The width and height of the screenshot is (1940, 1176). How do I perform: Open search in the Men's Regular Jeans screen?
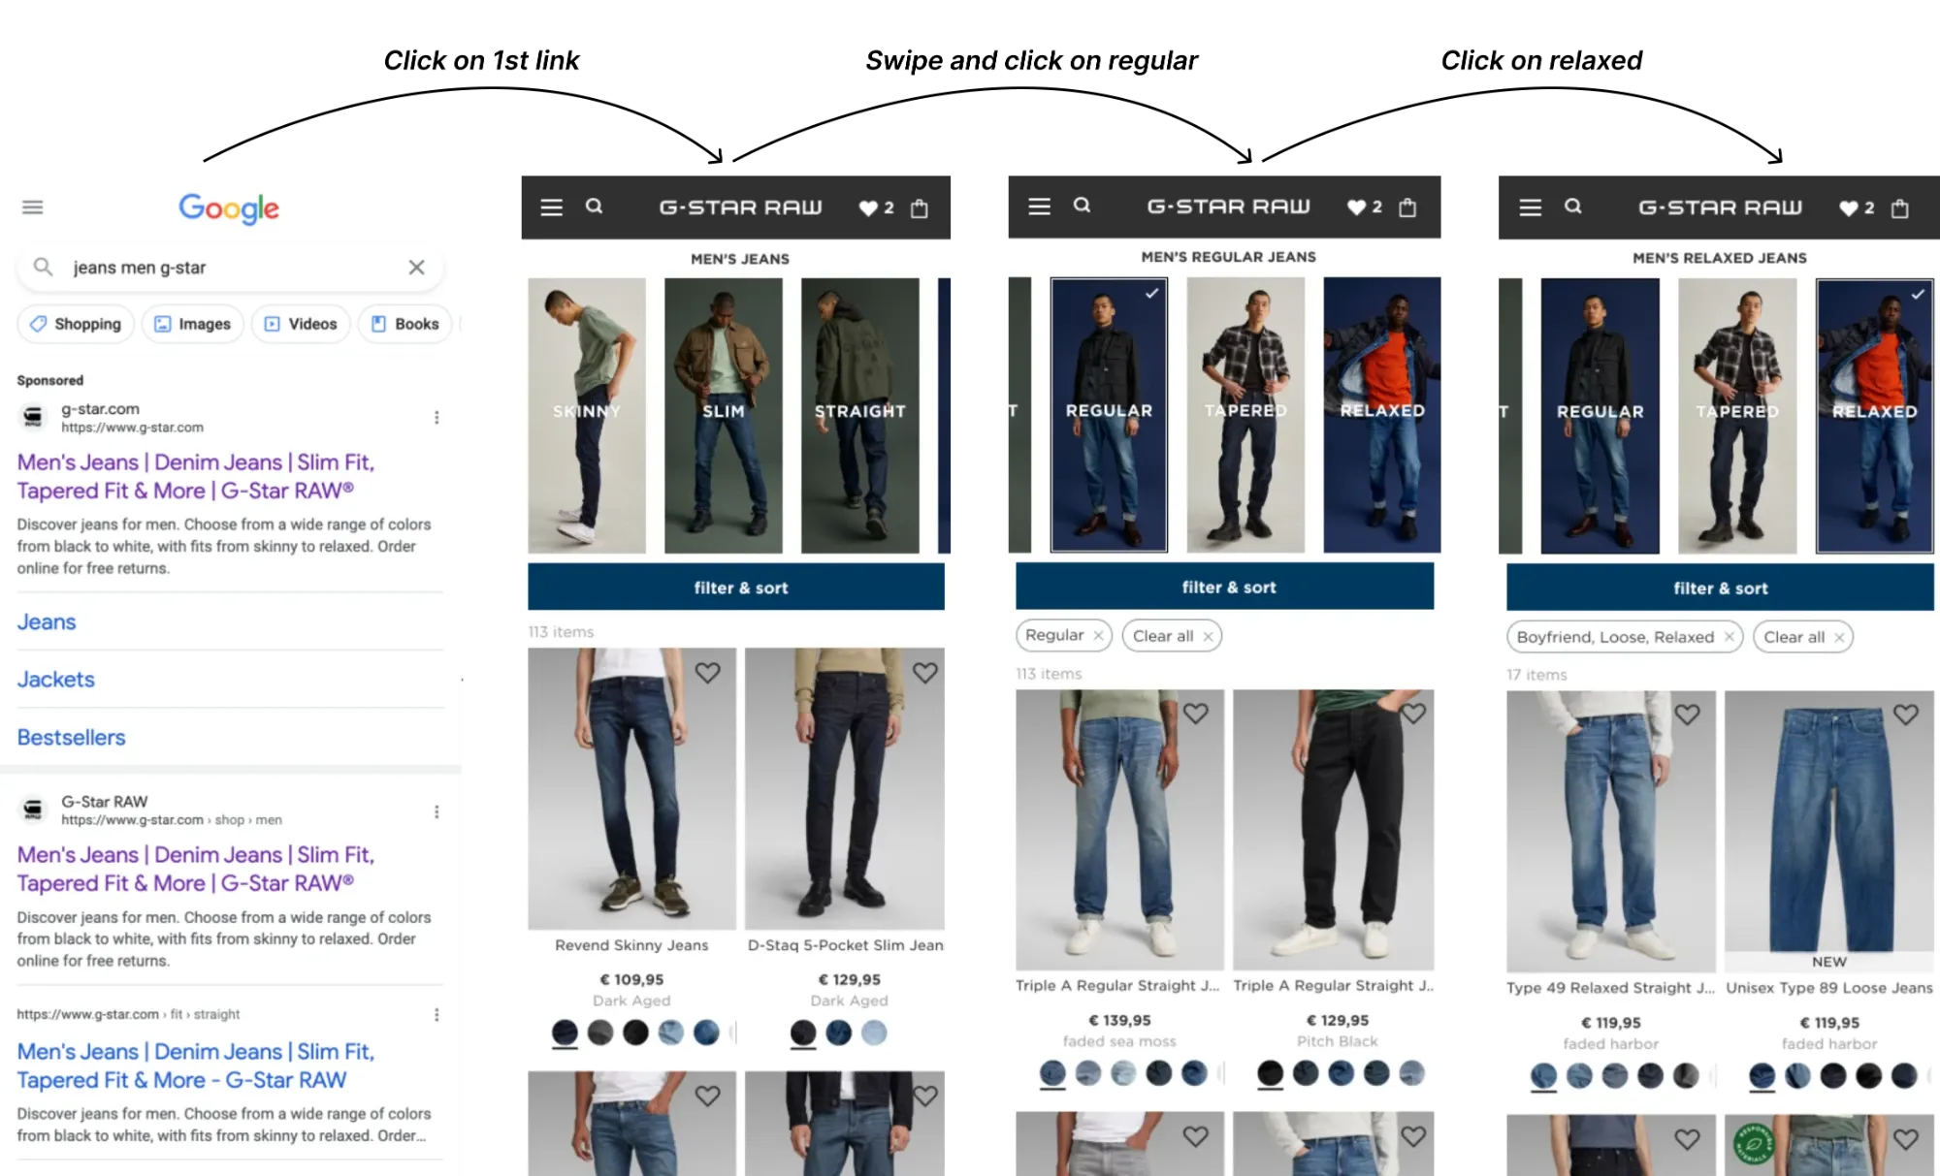1083,206
